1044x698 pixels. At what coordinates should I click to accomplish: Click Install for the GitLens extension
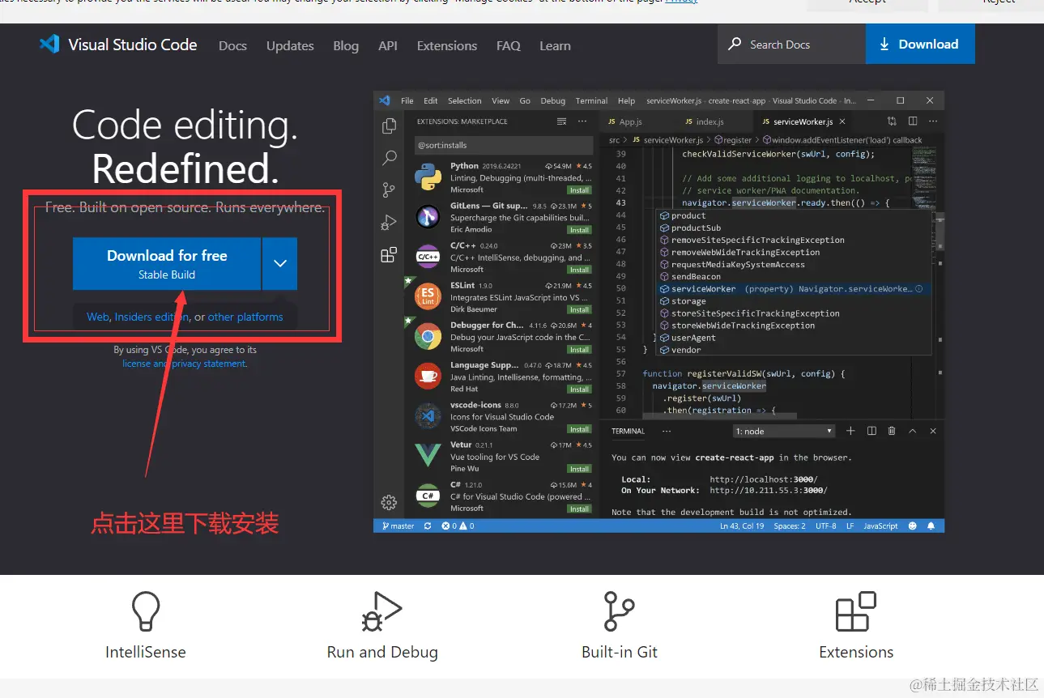[579, 230]
